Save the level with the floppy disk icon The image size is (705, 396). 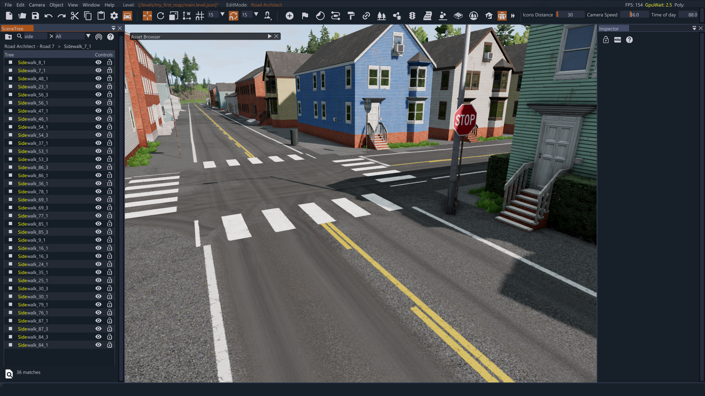click(35, 15)
